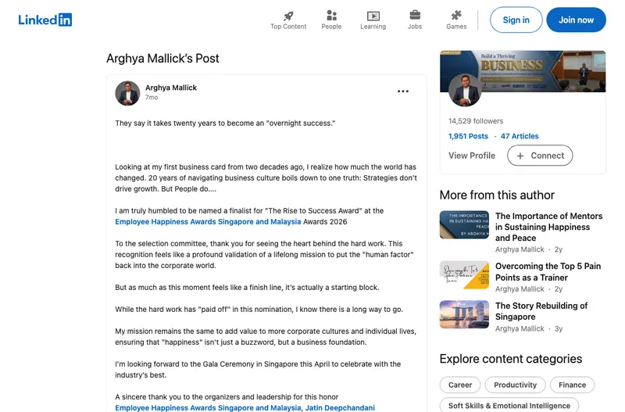The height and width of the screenshot is (412, 625).
Task: Open the 1,951 Posts link
Action: pos(468,136)
